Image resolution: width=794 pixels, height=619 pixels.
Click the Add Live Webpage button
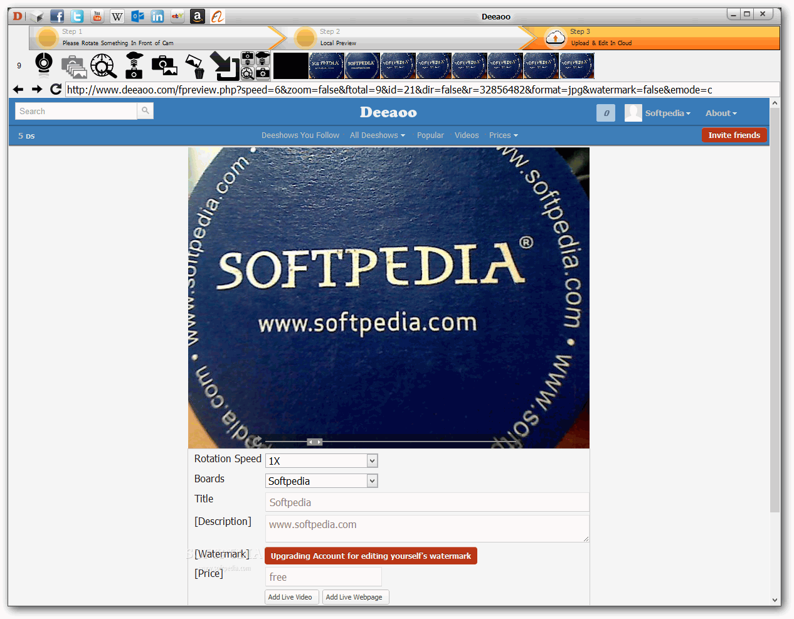pos(356,597)
